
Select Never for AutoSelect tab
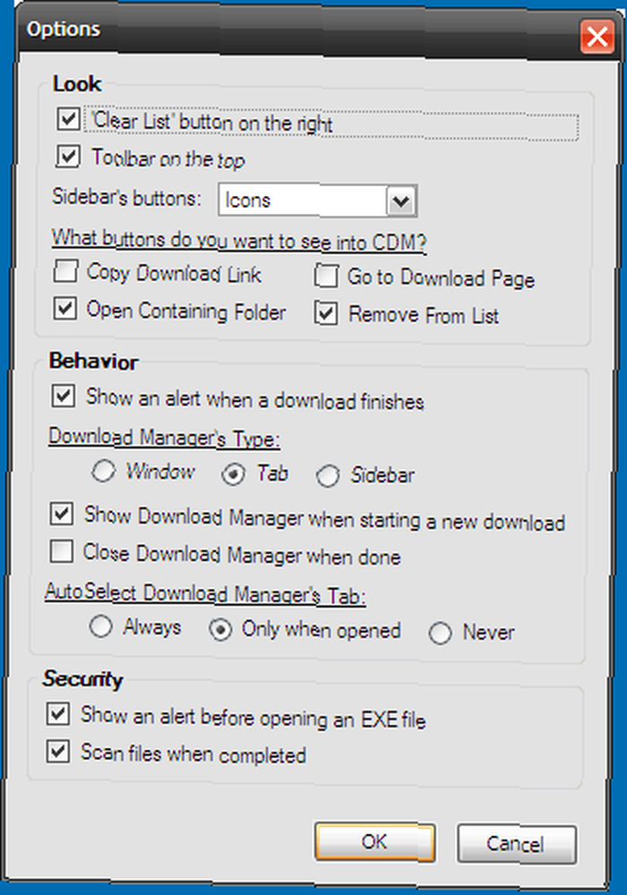point(441,633)
